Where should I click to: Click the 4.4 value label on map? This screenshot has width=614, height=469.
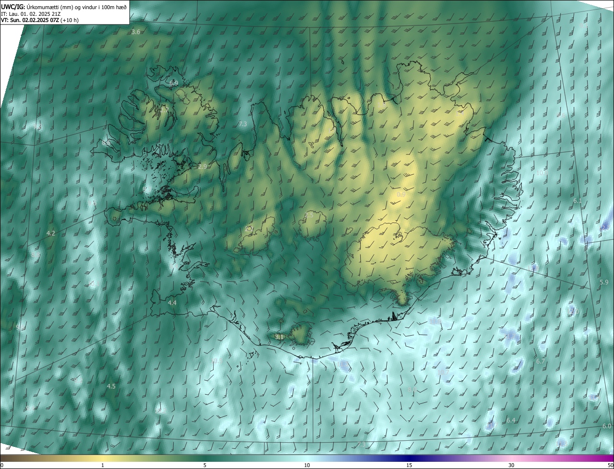click(172, 303)
